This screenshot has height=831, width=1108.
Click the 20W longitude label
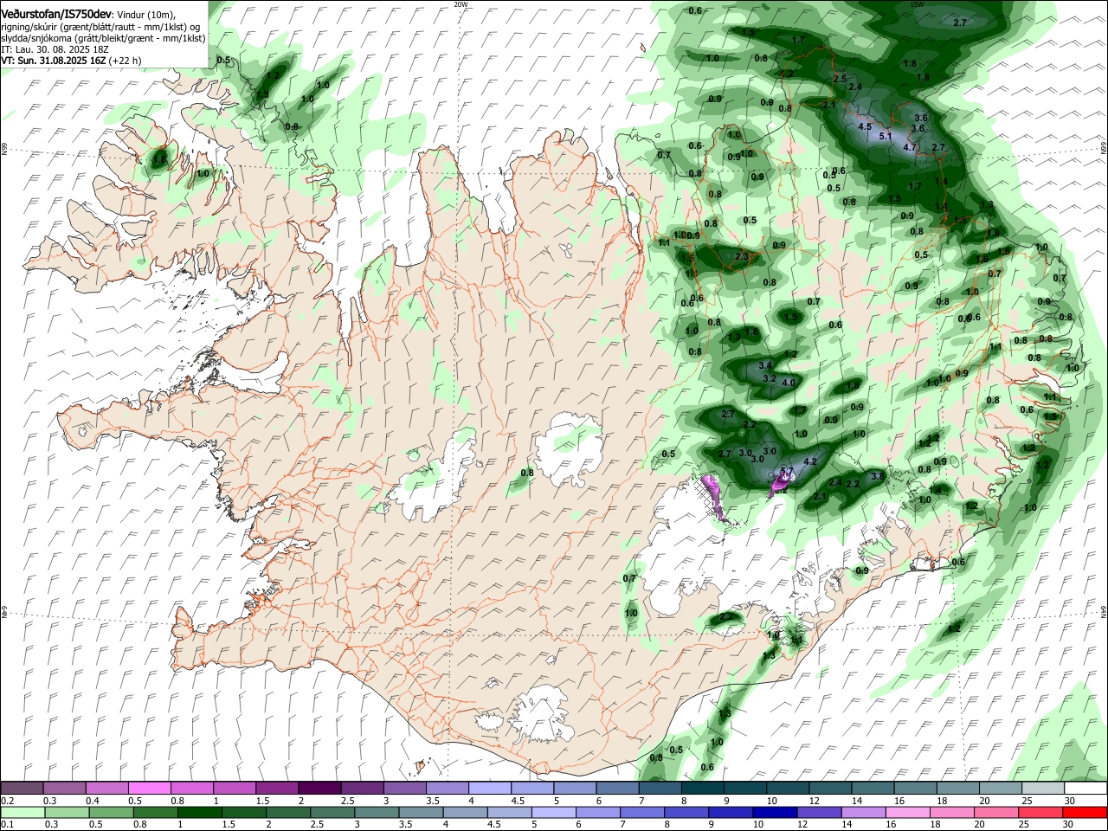pyautogui.click(x=461, y=4)
